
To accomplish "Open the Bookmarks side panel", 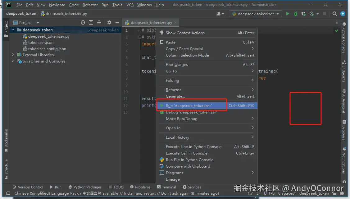I will [x=6, y=141].
